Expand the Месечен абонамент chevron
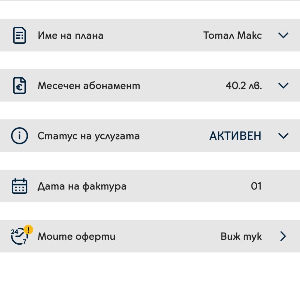The width and height of the screenshot is (300, 290). click(283, 85)
